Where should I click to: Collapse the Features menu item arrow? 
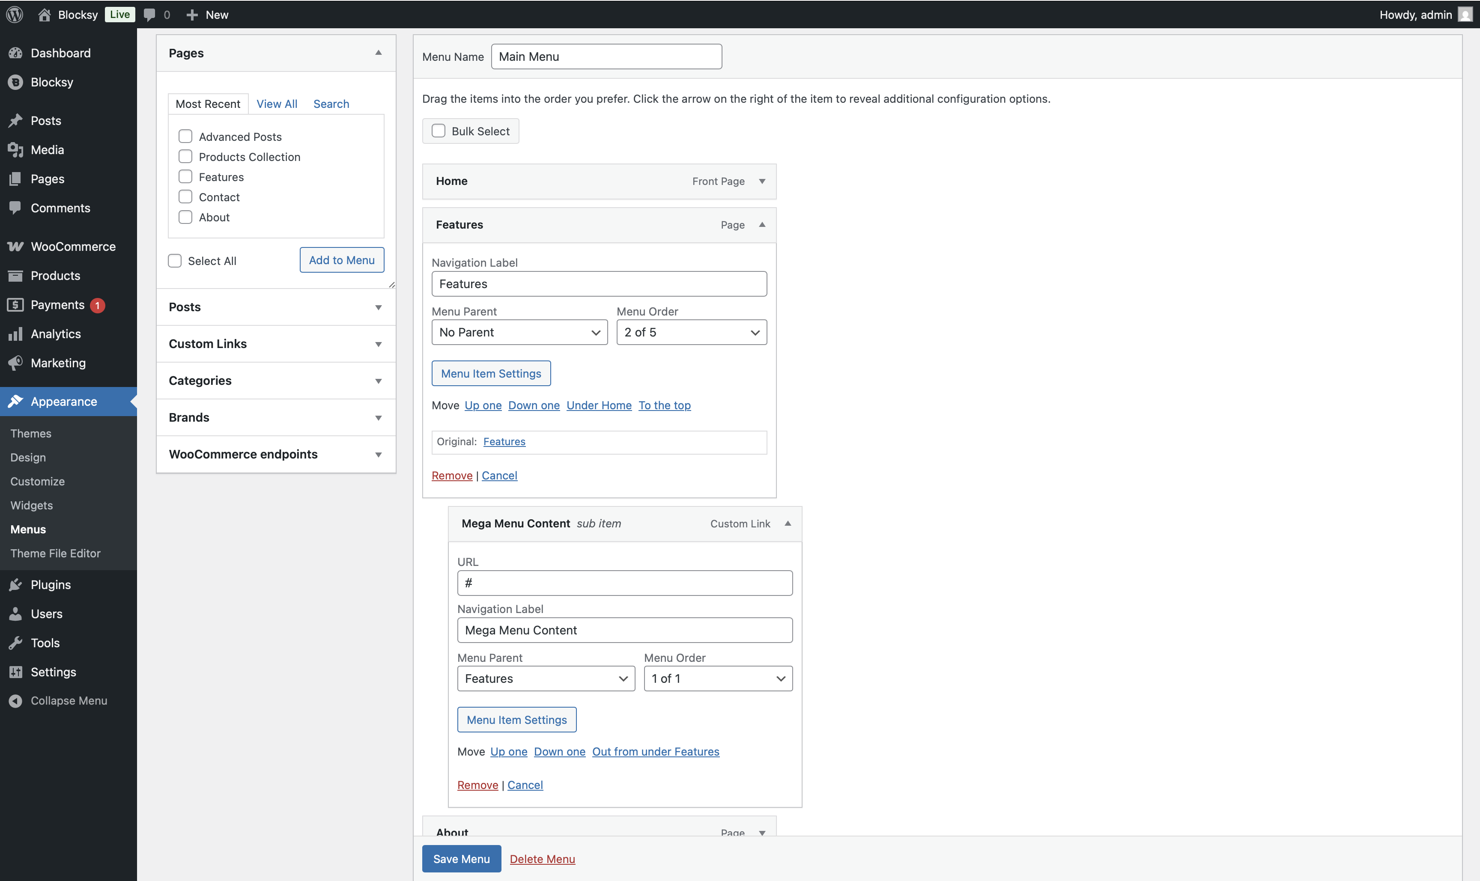[x=762, y=224]
